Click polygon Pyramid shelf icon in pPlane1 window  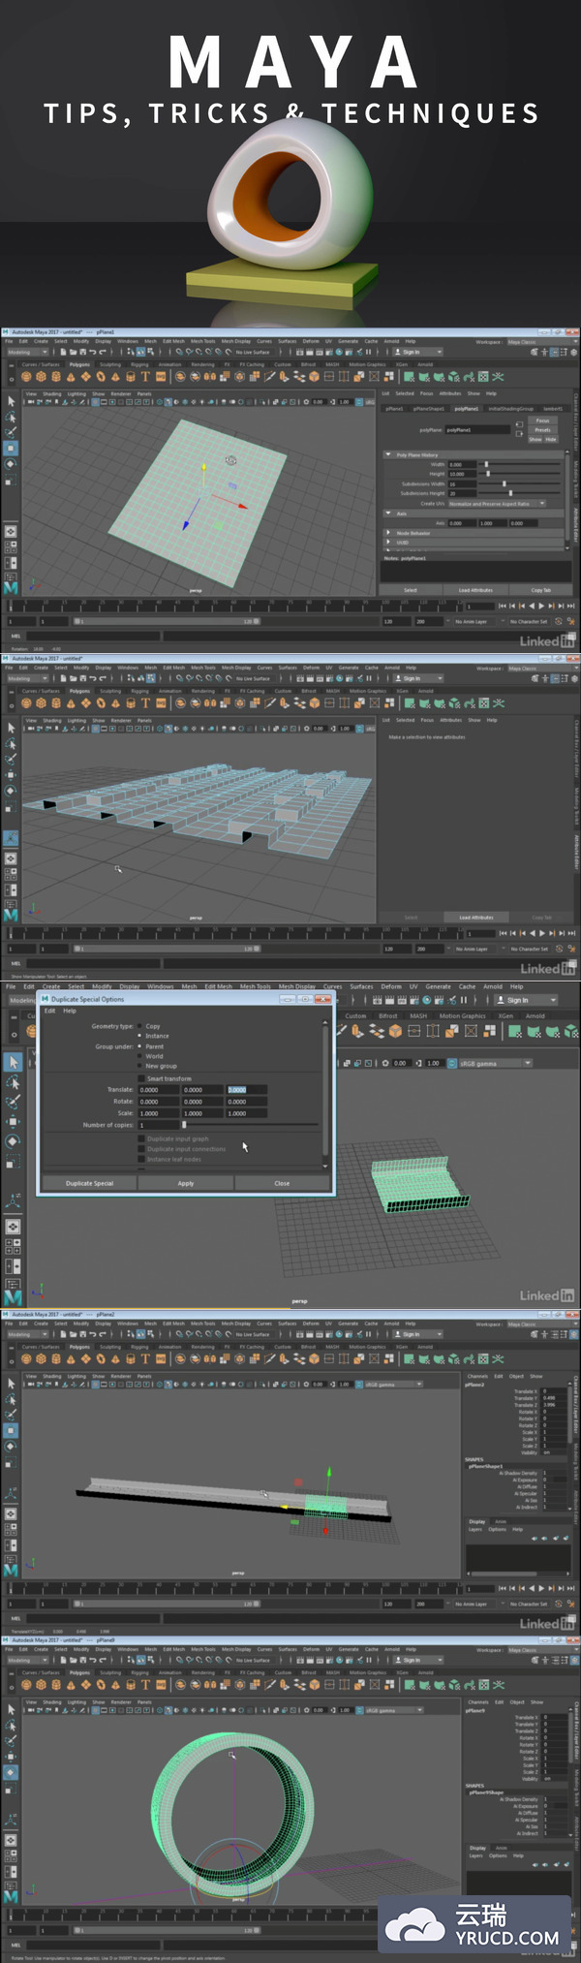[x=115, y=377]
